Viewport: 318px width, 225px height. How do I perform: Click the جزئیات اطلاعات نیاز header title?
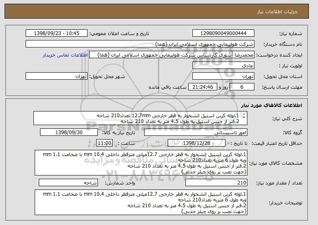point(277,12)
